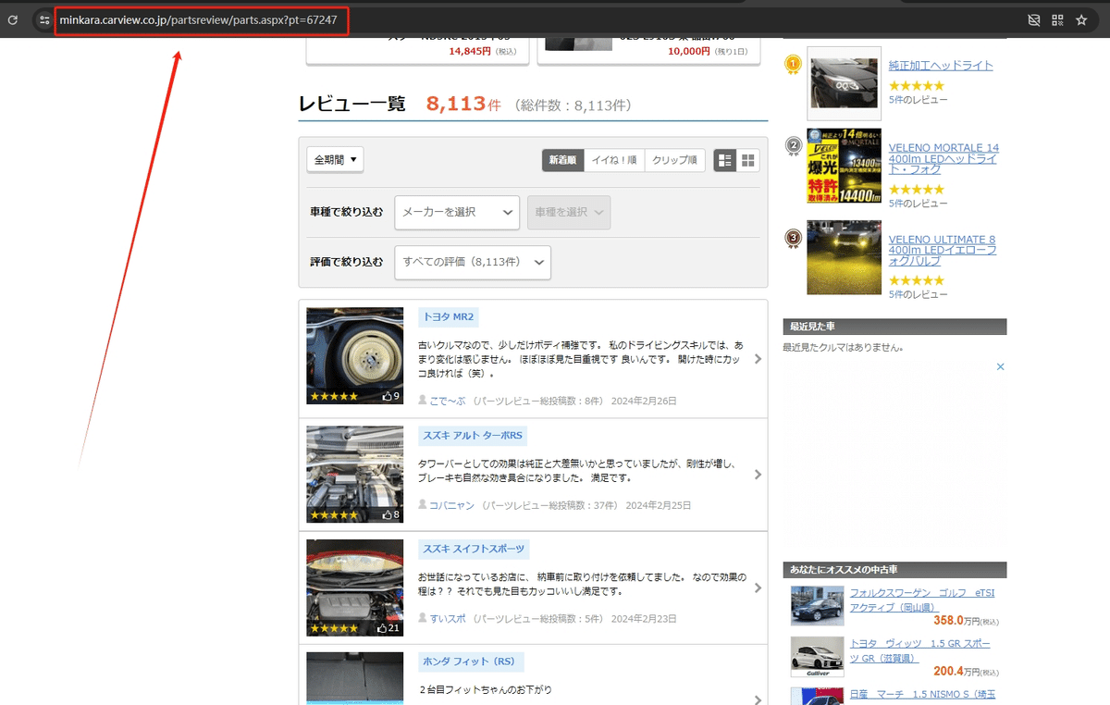
Task: Open the 全期間 period dropdown
Action: [335, 159]
